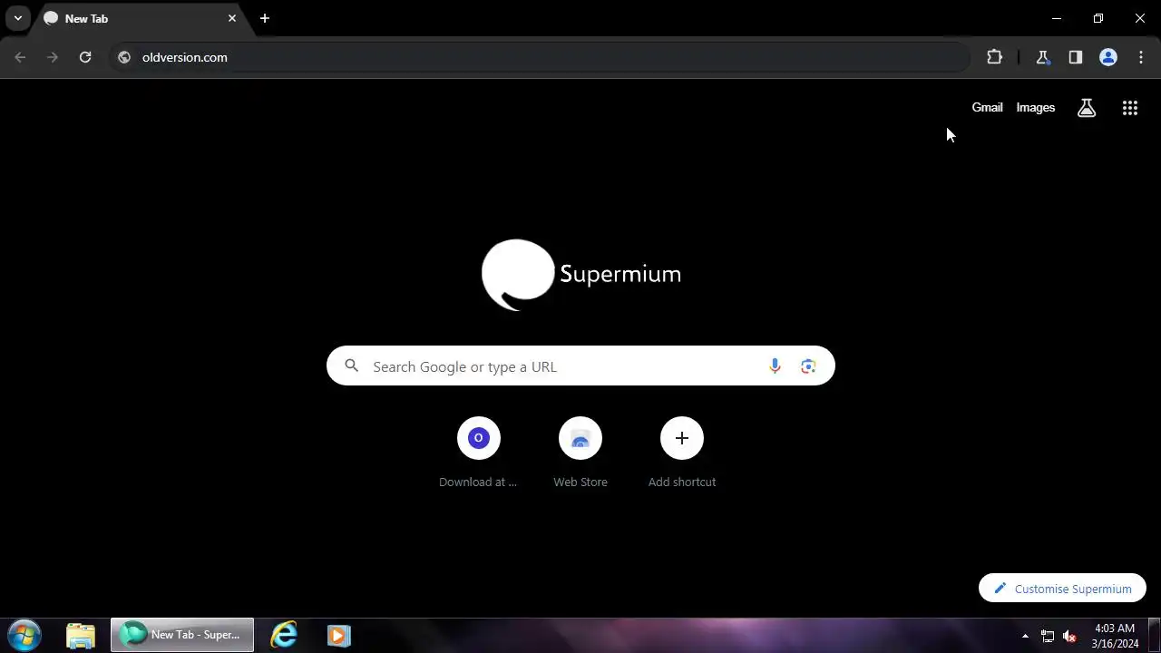Open the clock showing 4:03 AM
Image resolution: width=1161 pixels, height=653 pixels.
click(x=1115, y=636)
